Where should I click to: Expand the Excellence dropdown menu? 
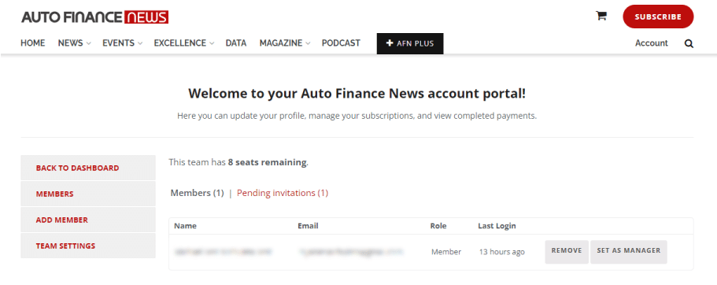click(184, 43)
